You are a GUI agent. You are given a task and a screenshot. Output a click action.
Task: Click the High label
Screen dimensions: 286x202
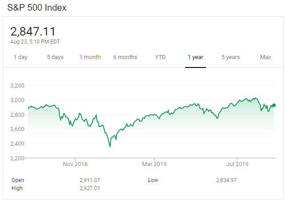[x=17, y=188]
